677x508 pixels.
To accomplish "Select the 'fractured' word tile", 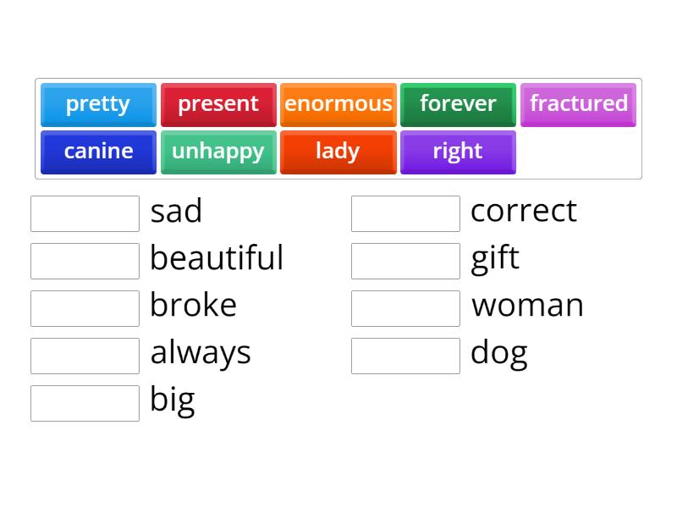I will [x=578, y=104].
